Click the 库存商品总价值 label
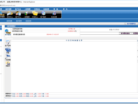138x104 pixels. point(18,31)
